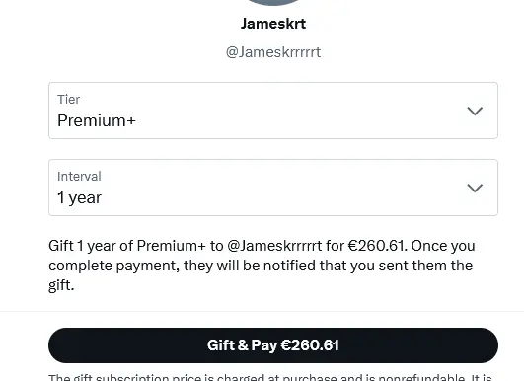
Task: Click the partial profile avatar at top
Action: point(273,3)
